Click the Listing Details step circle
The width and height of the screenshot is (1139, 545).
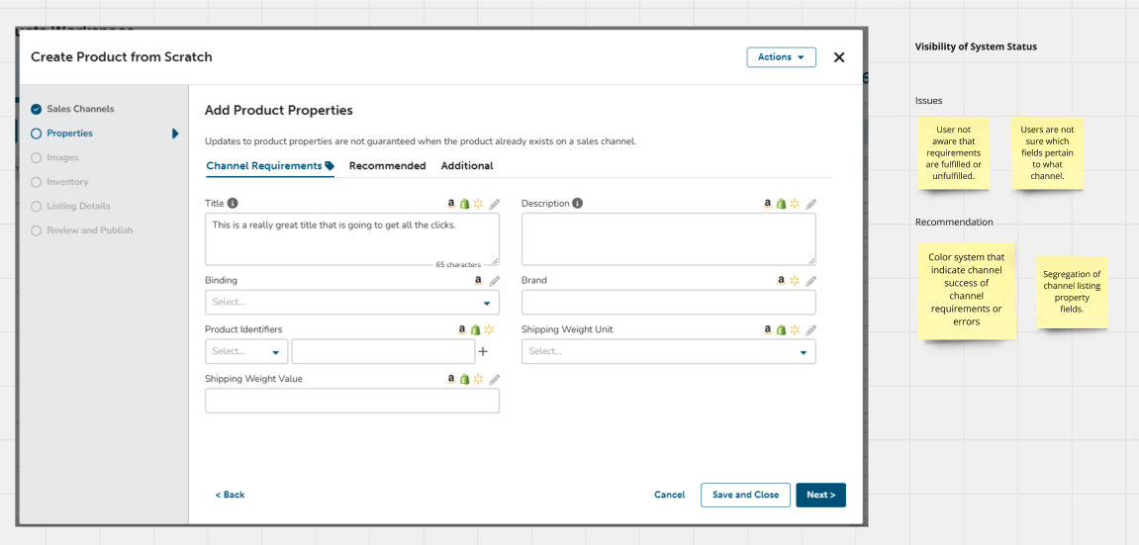tap(36, 206)
